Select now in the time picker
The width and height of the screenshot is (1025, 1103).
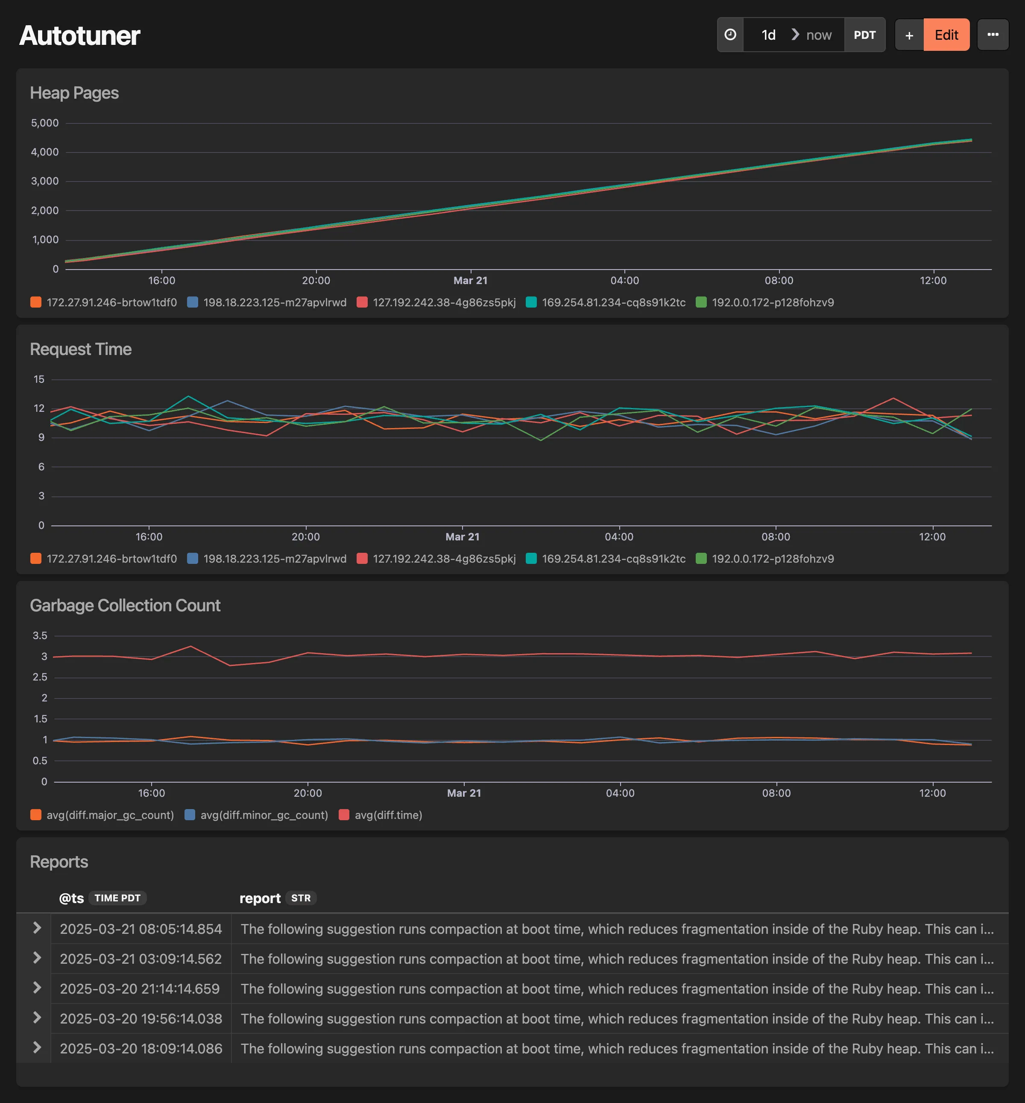pos(819,35)
